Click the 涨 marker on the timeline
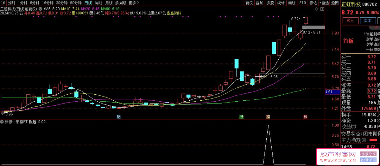This screenshot has height=166, width=380. pyautogui.click(x=306, y=117)
